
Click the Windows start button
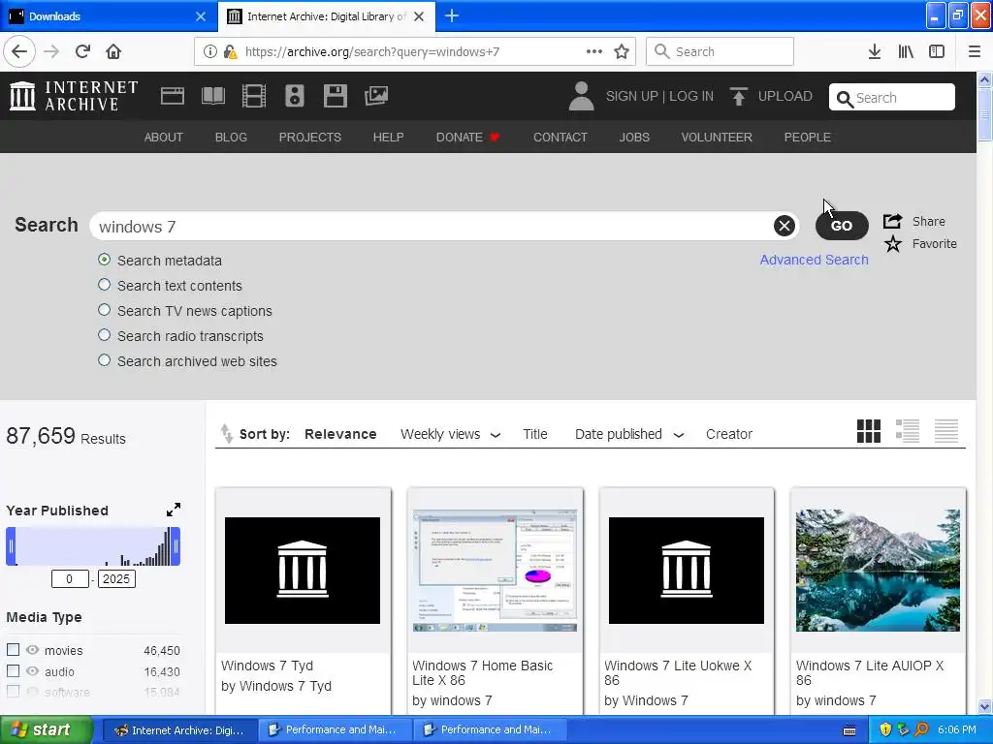point(47,730)
